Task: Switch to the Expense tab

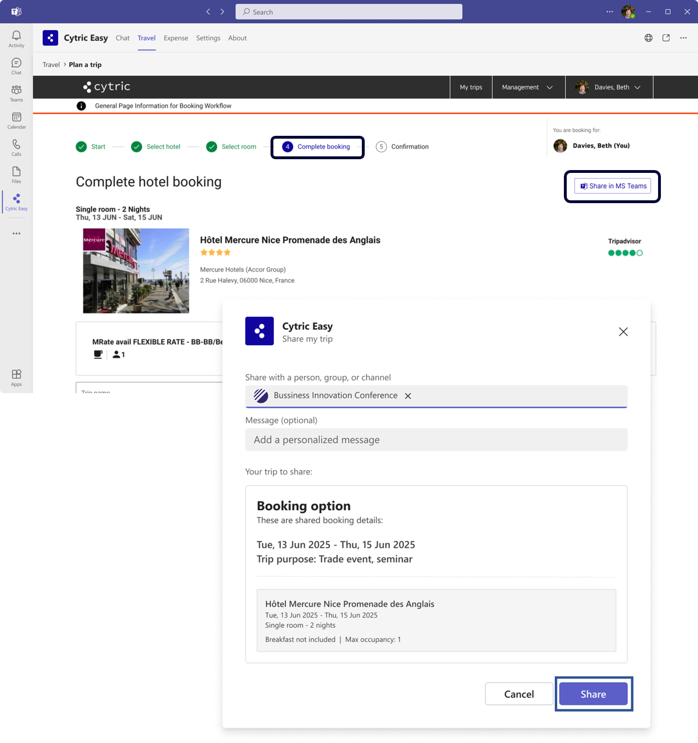Action: pyautogui.click(x=176, y=38)
